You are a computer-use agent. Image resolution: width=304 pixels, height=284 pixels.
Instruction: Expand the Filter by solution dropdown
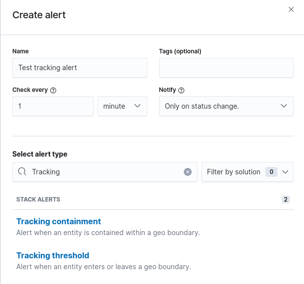(x=247, y=172)
